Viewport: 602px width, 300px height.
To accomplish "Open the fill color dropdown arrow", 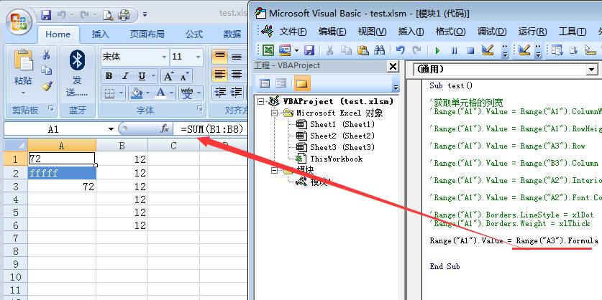I will tap(148, 93).
